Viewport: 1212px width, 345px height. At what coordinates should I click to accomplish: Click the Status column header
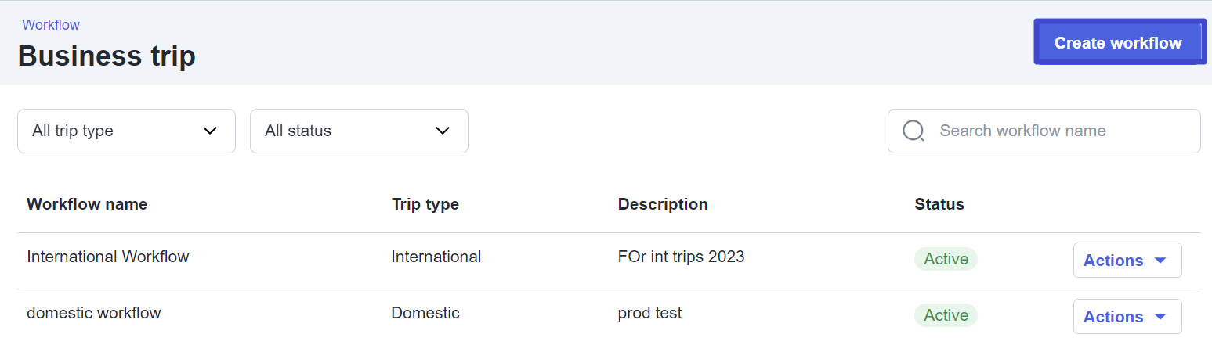coord(939,204)
